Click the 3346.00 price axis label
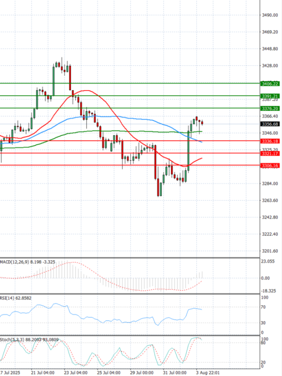 coord(270,133)
